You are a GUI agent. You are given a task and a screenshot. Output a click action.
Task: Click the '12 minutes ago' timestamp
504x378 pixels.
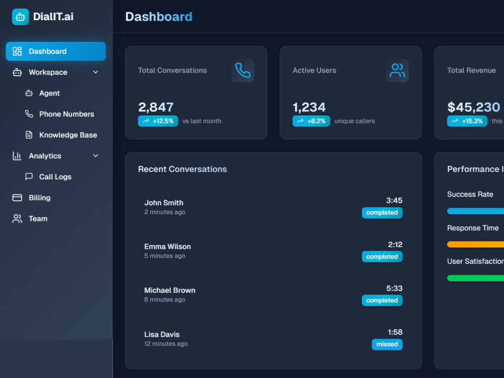coord(166,344)
